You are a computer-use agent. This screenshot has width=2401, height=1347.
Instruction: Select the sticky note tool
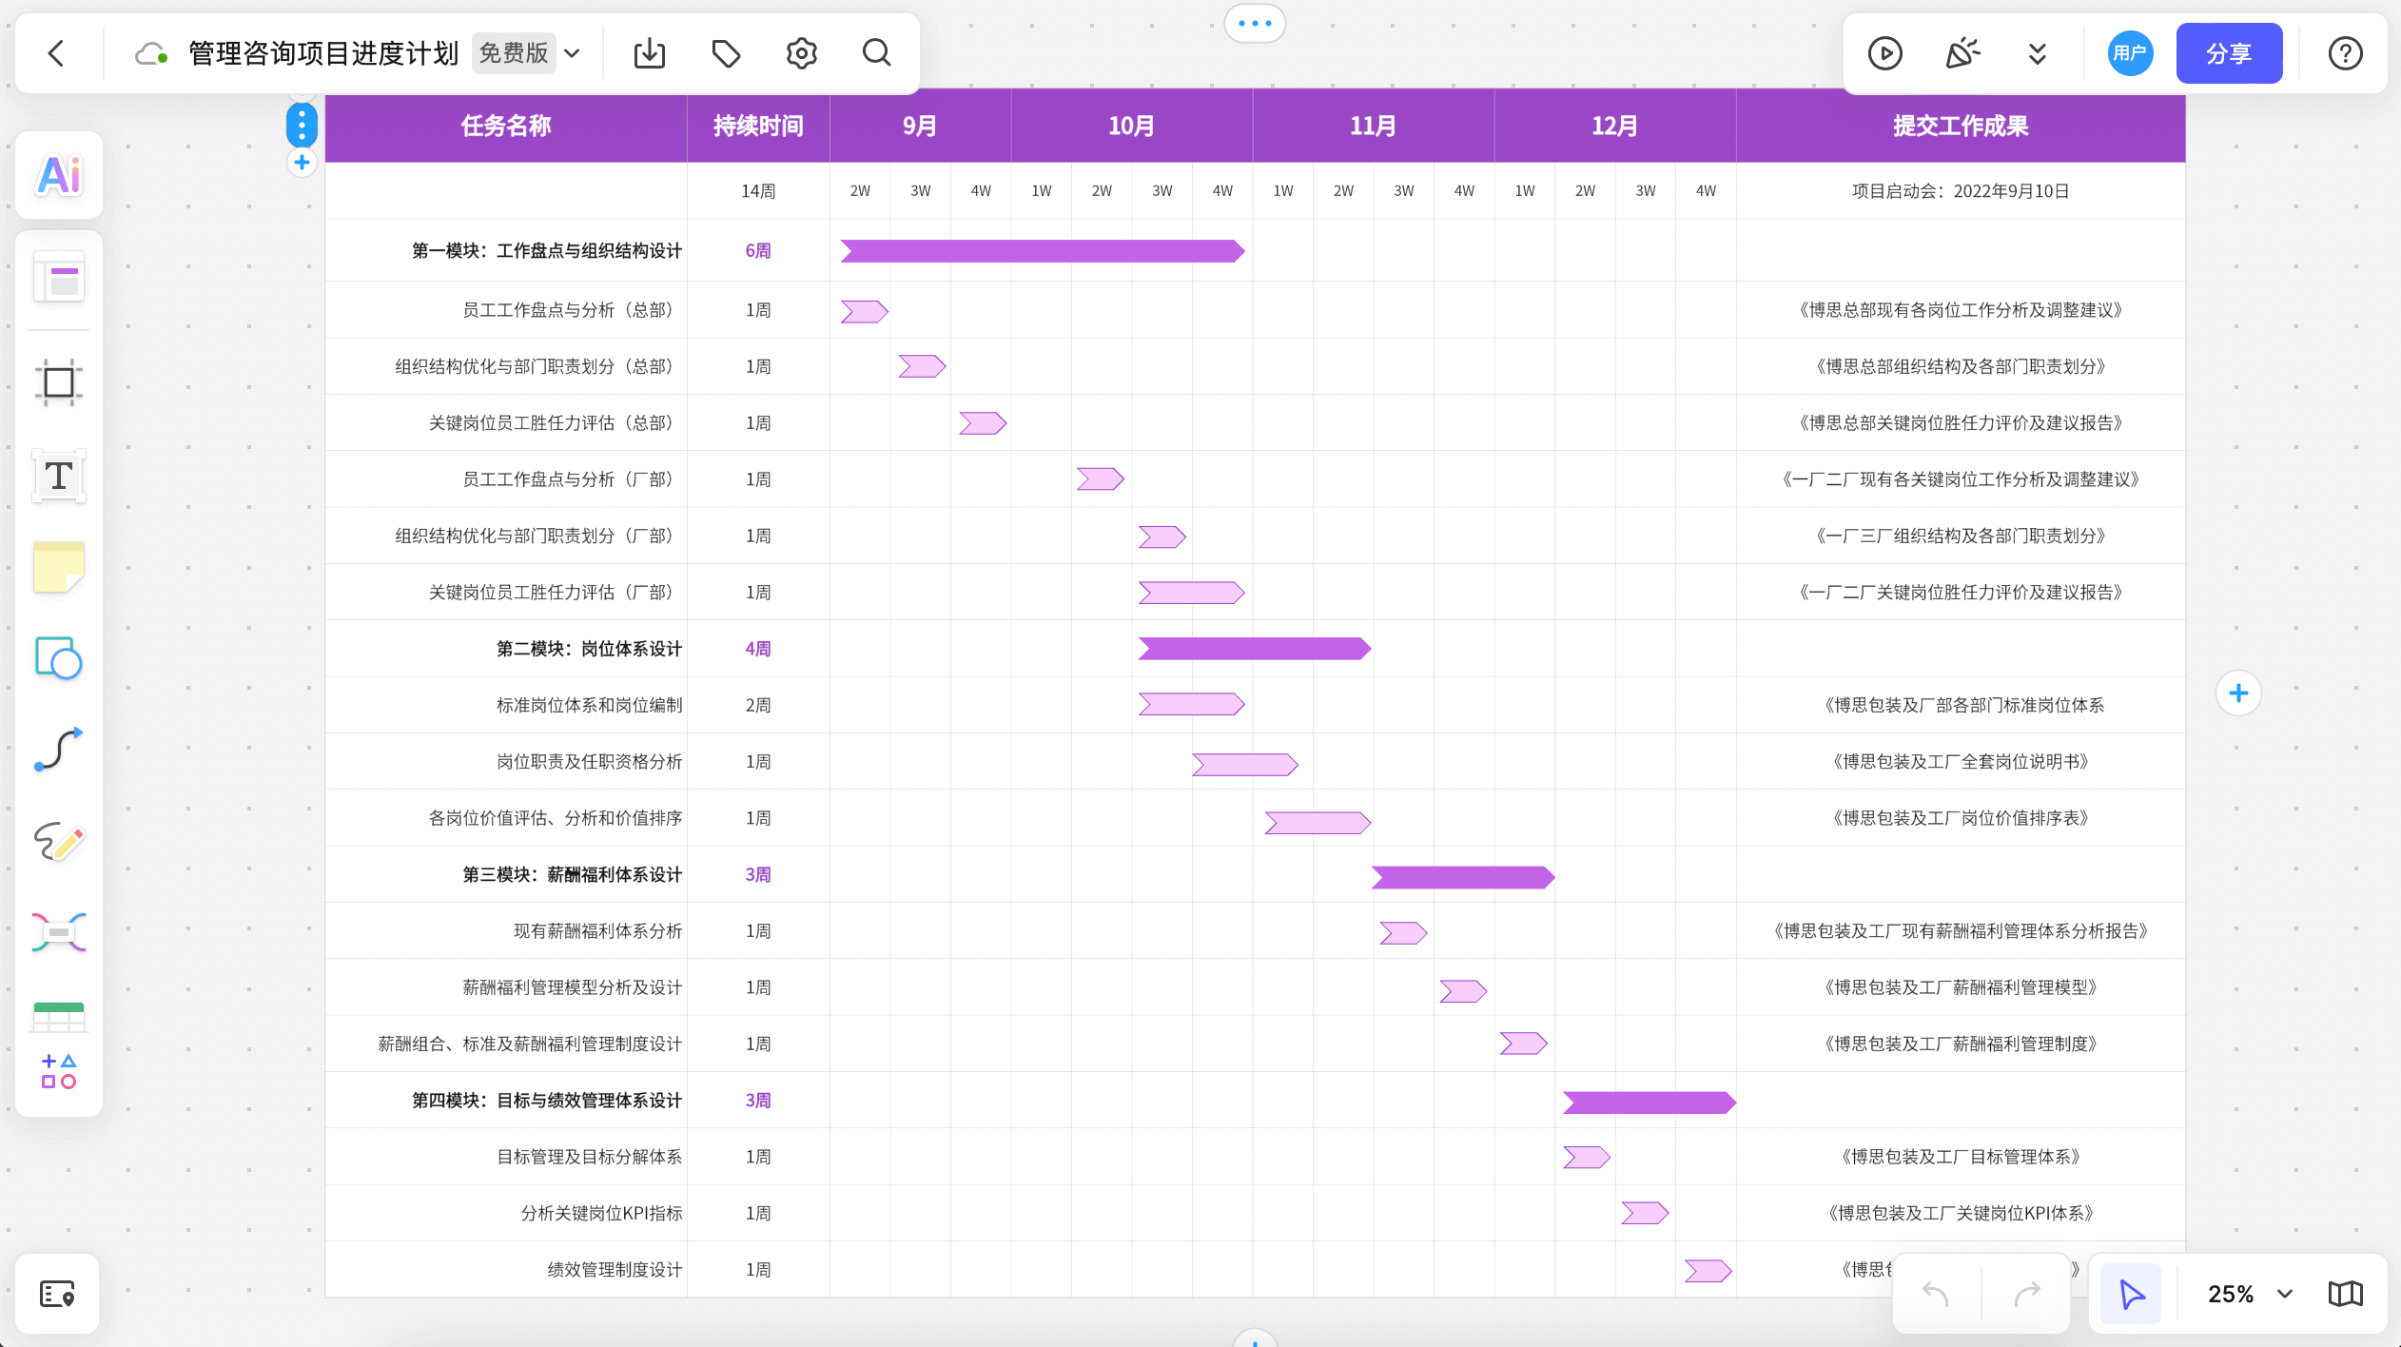59,567
